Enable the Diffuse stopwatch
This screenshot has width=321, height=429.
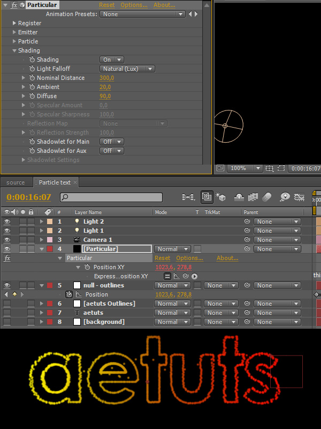click(x=32, y=96)
